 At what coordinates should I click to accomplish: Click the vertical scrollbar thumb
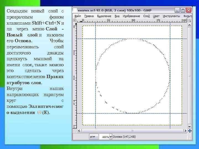[x=190, y=76]
